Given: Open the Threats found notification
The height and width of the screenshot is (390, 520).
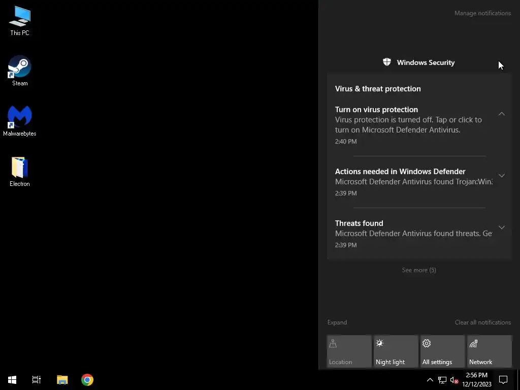Looking at the screenshot, I should click(x=413, y=234).
